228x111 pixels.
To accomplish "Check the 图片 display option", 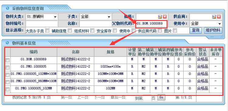I will (x=175, y=30).
